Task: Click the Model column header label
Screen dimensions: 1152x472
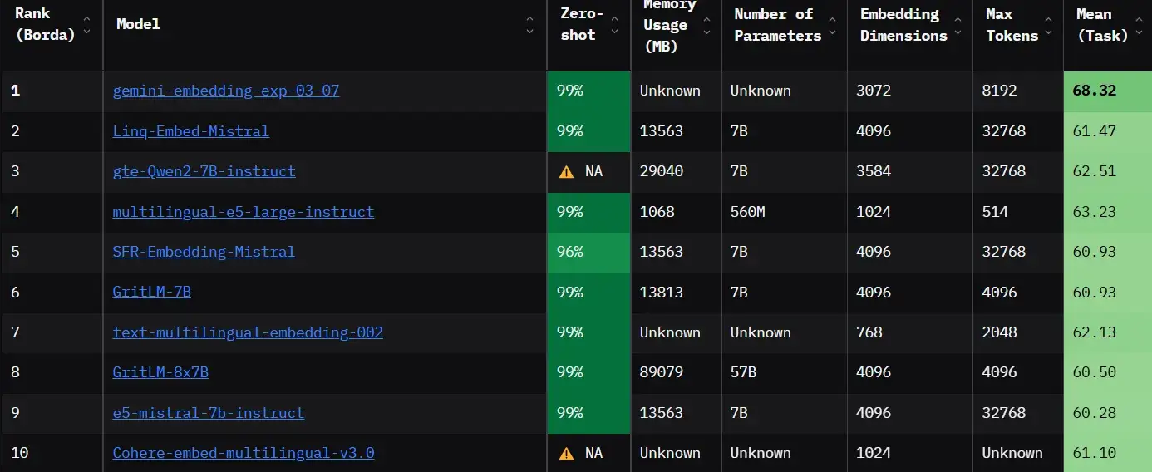Action: [139, 24]
